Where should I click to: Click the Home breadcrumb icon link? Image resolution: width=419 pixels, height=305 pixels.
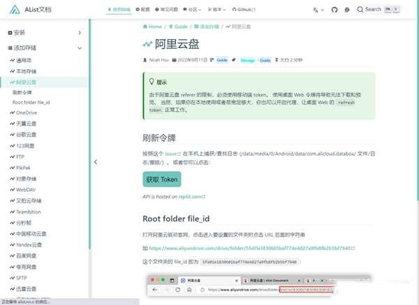(x=154, y=26)
